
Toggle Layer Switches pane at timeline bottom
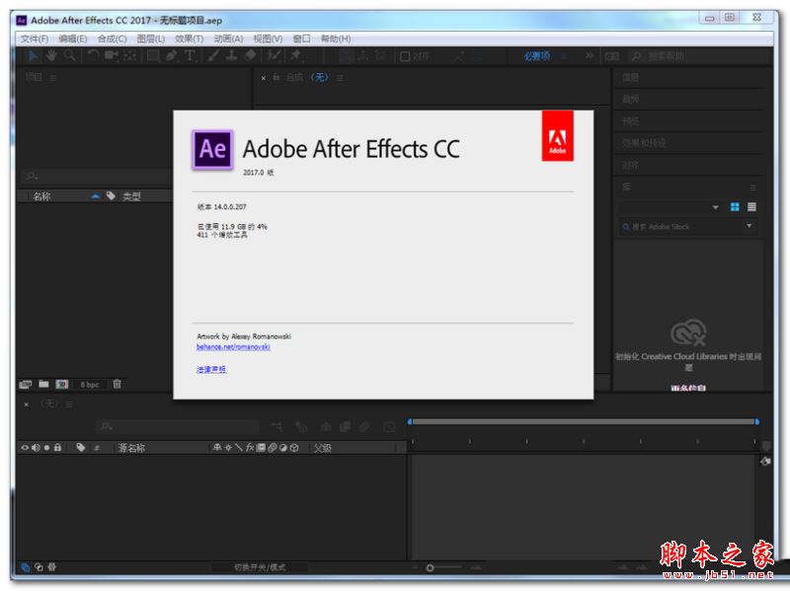point(26,567)
